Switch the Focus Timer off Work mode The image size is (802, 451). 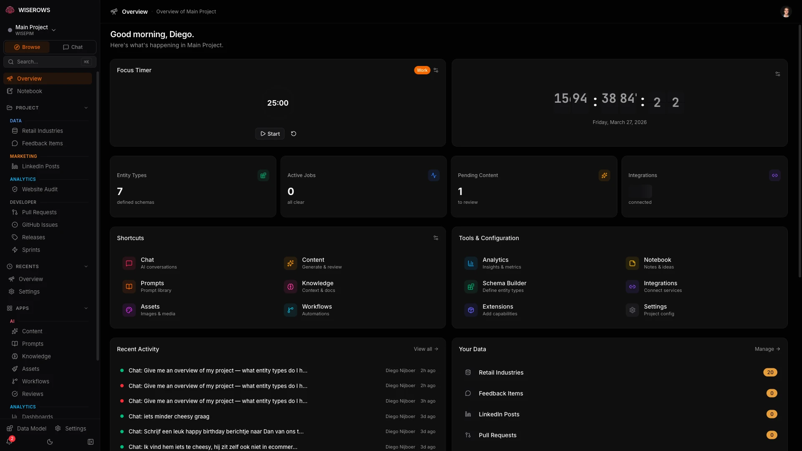[422, 70]
